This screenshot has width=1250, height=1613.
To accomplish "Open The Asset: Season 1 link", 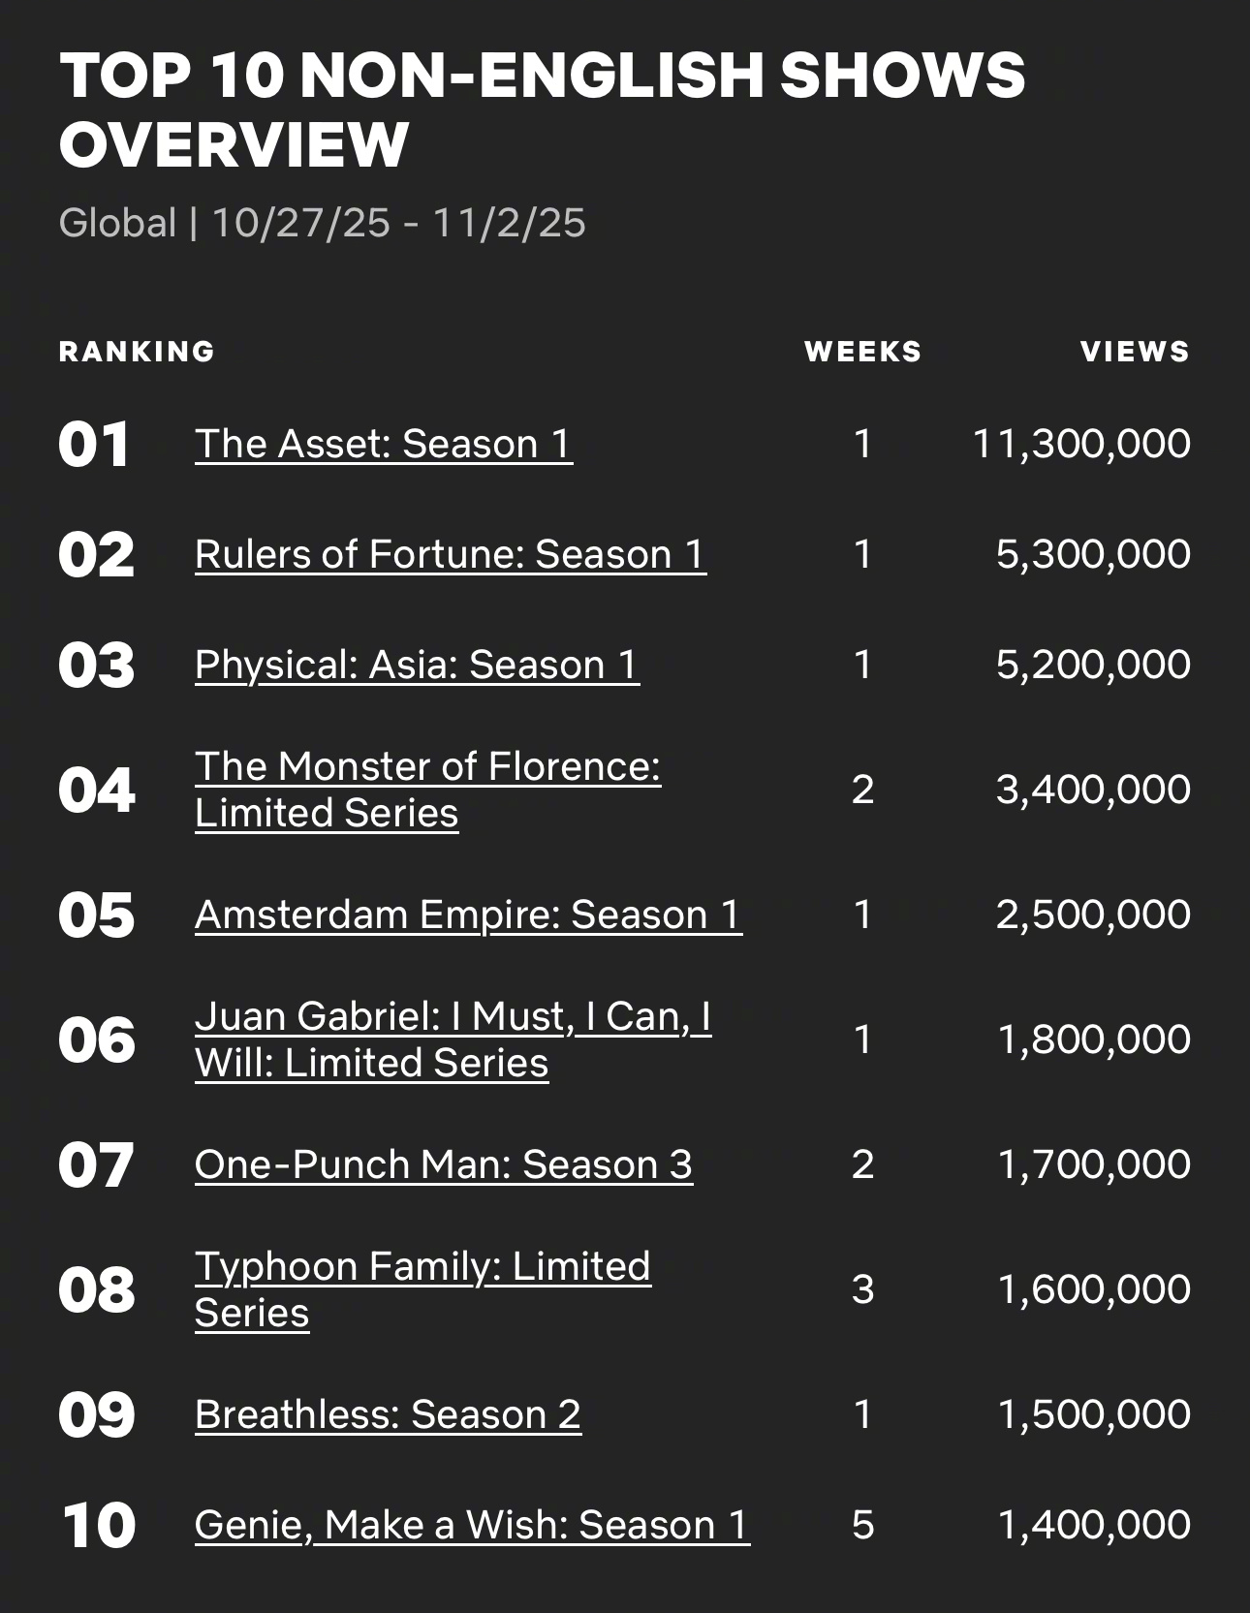I will pyautogui.click(x=384, y=444).
